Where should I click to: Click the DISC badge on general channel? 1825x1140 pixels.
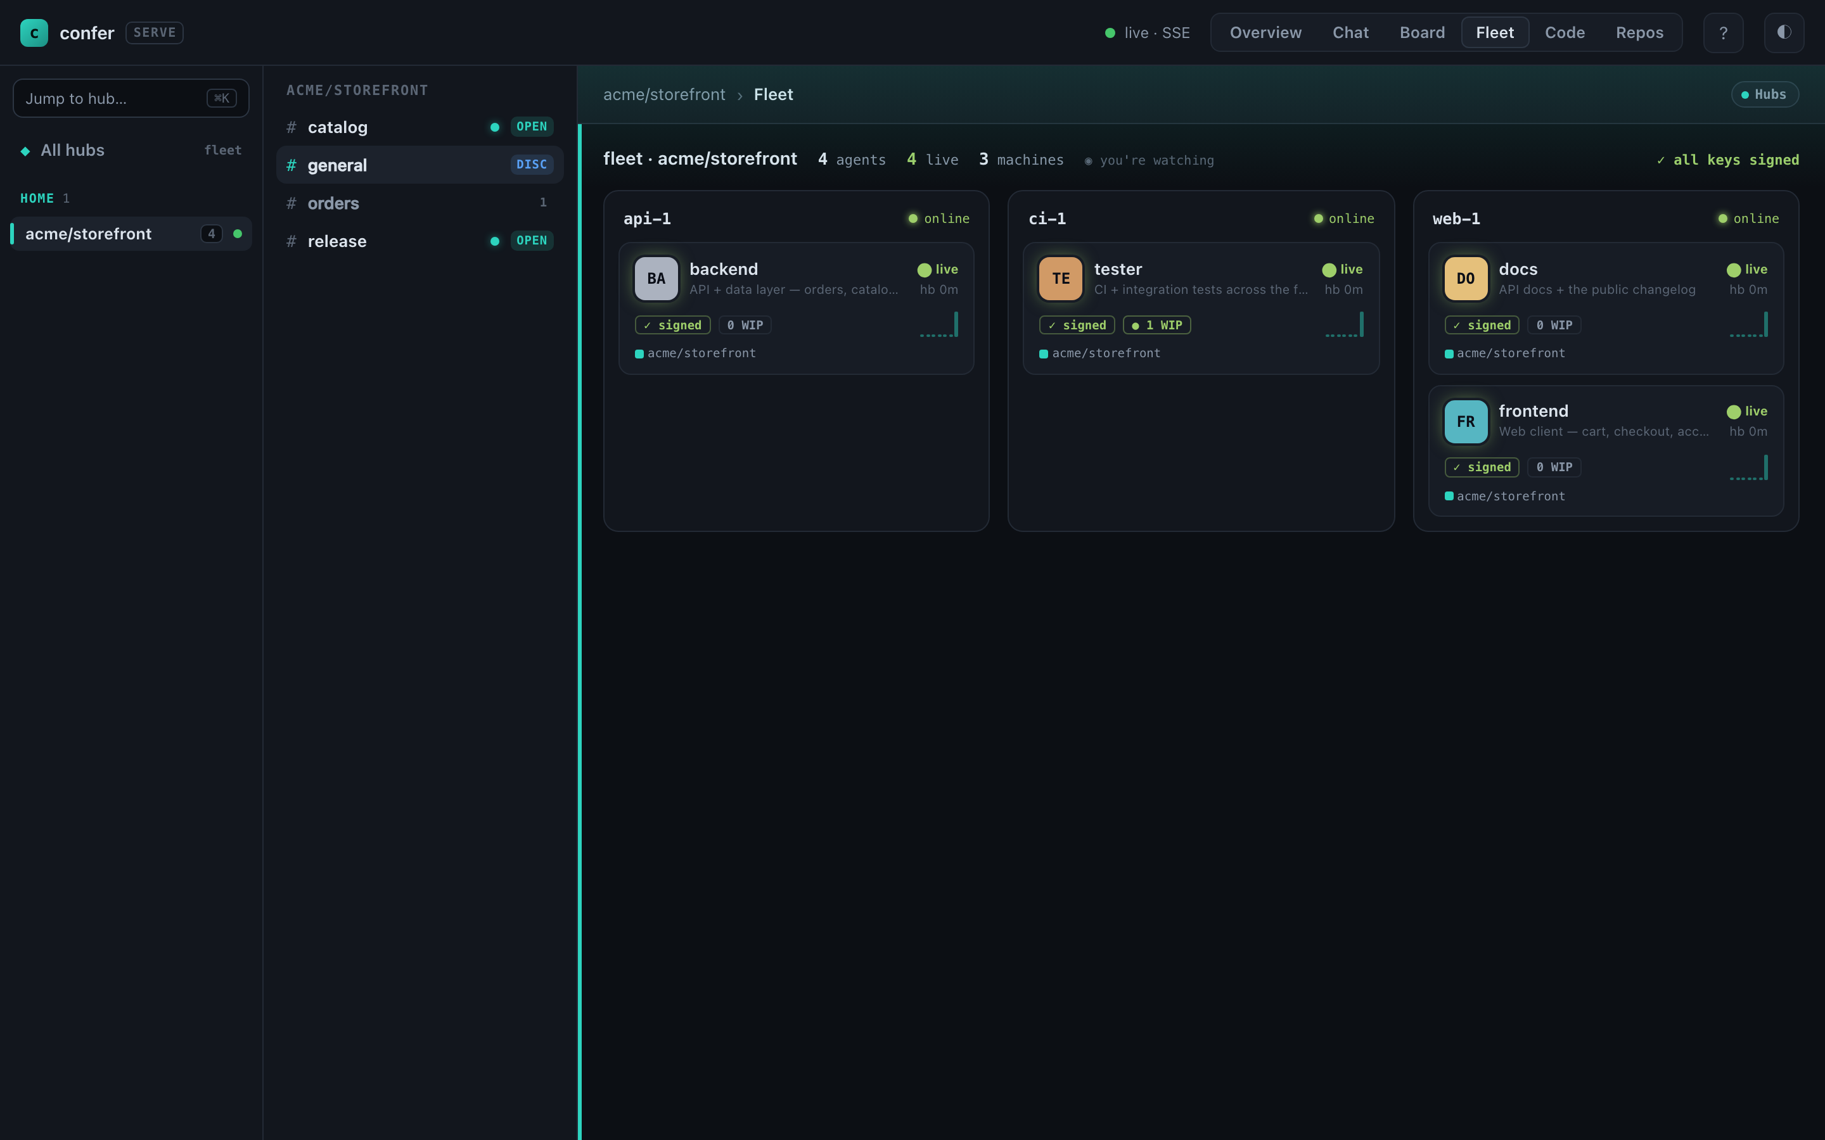click(532, 165)
